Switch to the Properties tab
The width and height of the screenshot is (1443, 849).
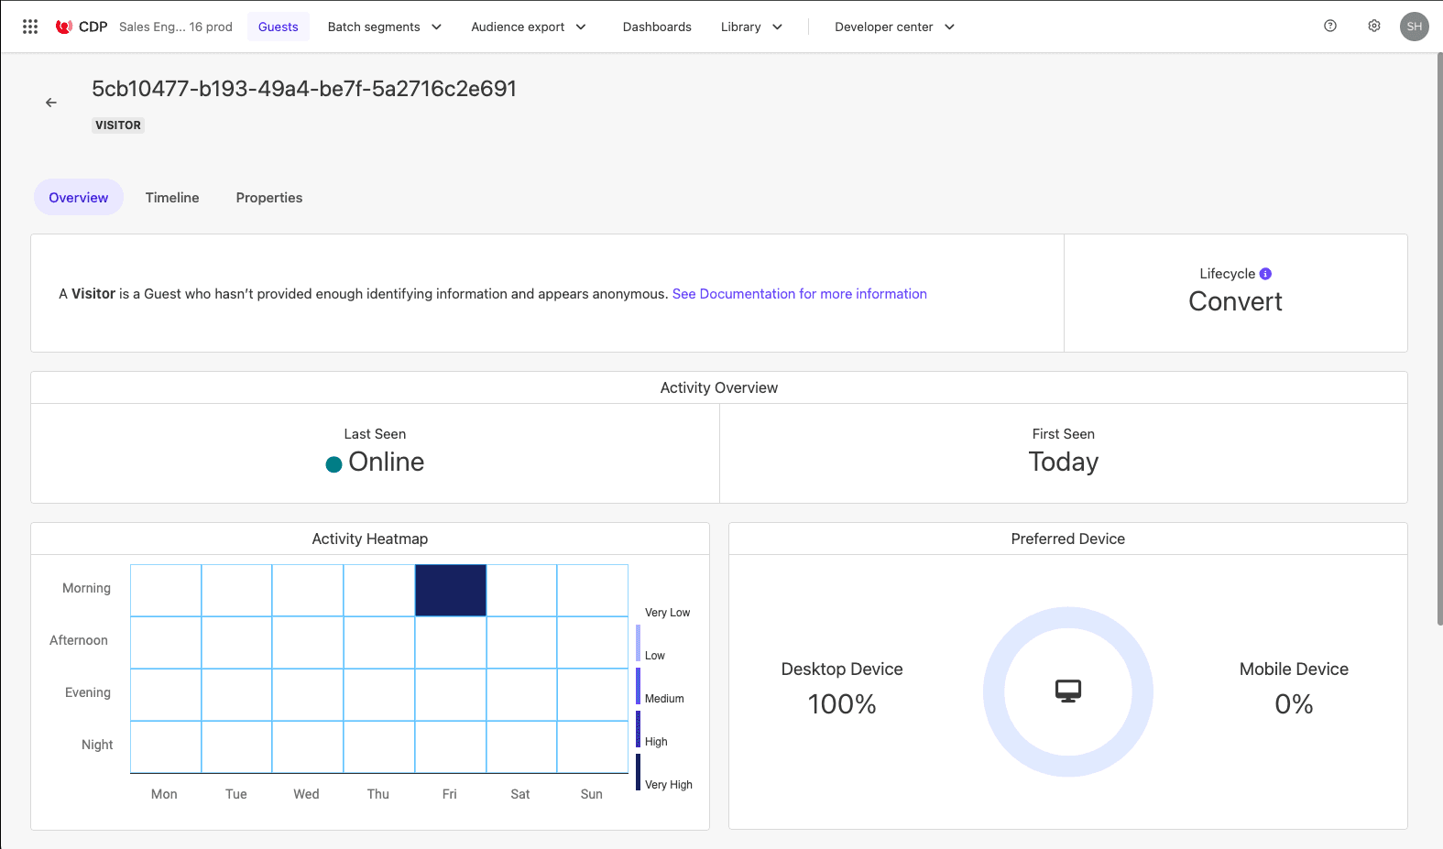268,198
